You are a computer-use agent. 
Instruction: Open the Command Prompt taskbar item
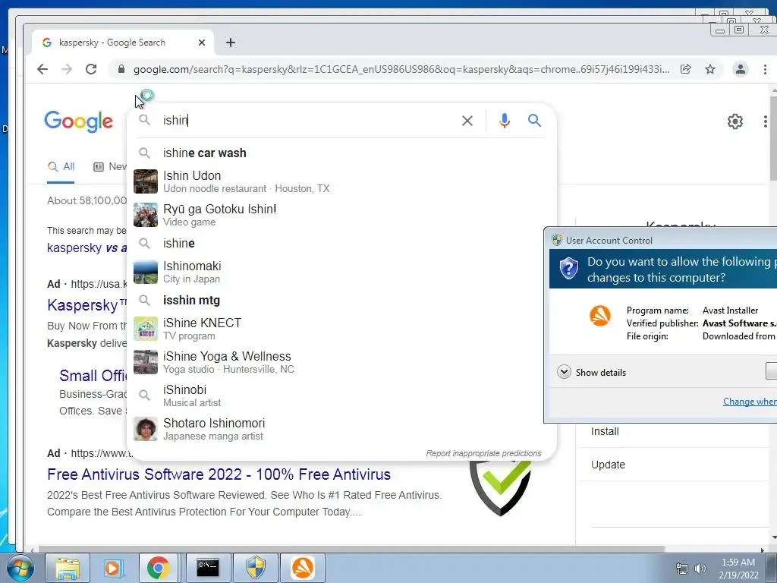pos(208,568)
